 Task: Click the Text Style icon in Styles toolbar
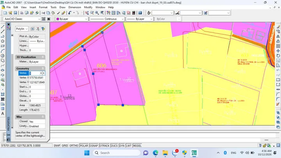click(x=149, y=13)
